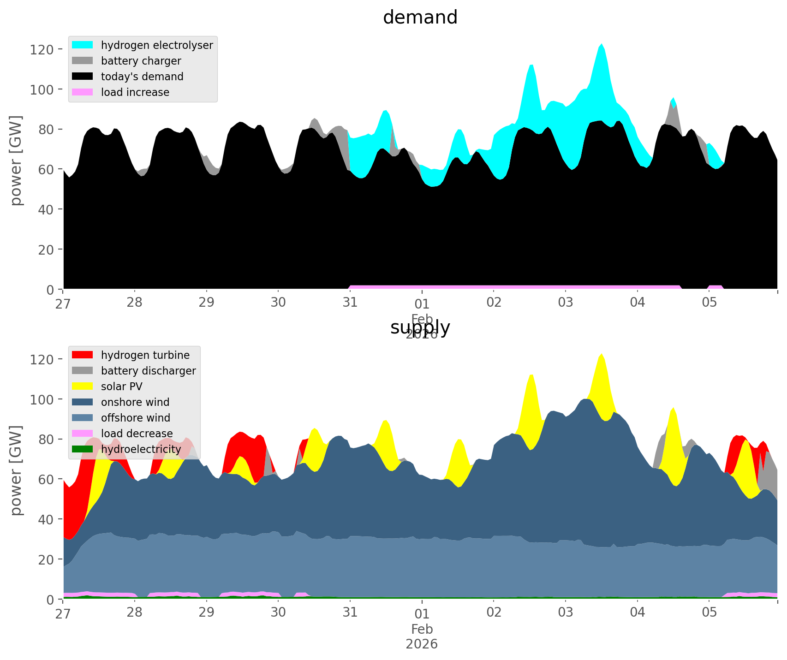Click the pink load increase legend swatch
The image size is (787, 660).
83,92
